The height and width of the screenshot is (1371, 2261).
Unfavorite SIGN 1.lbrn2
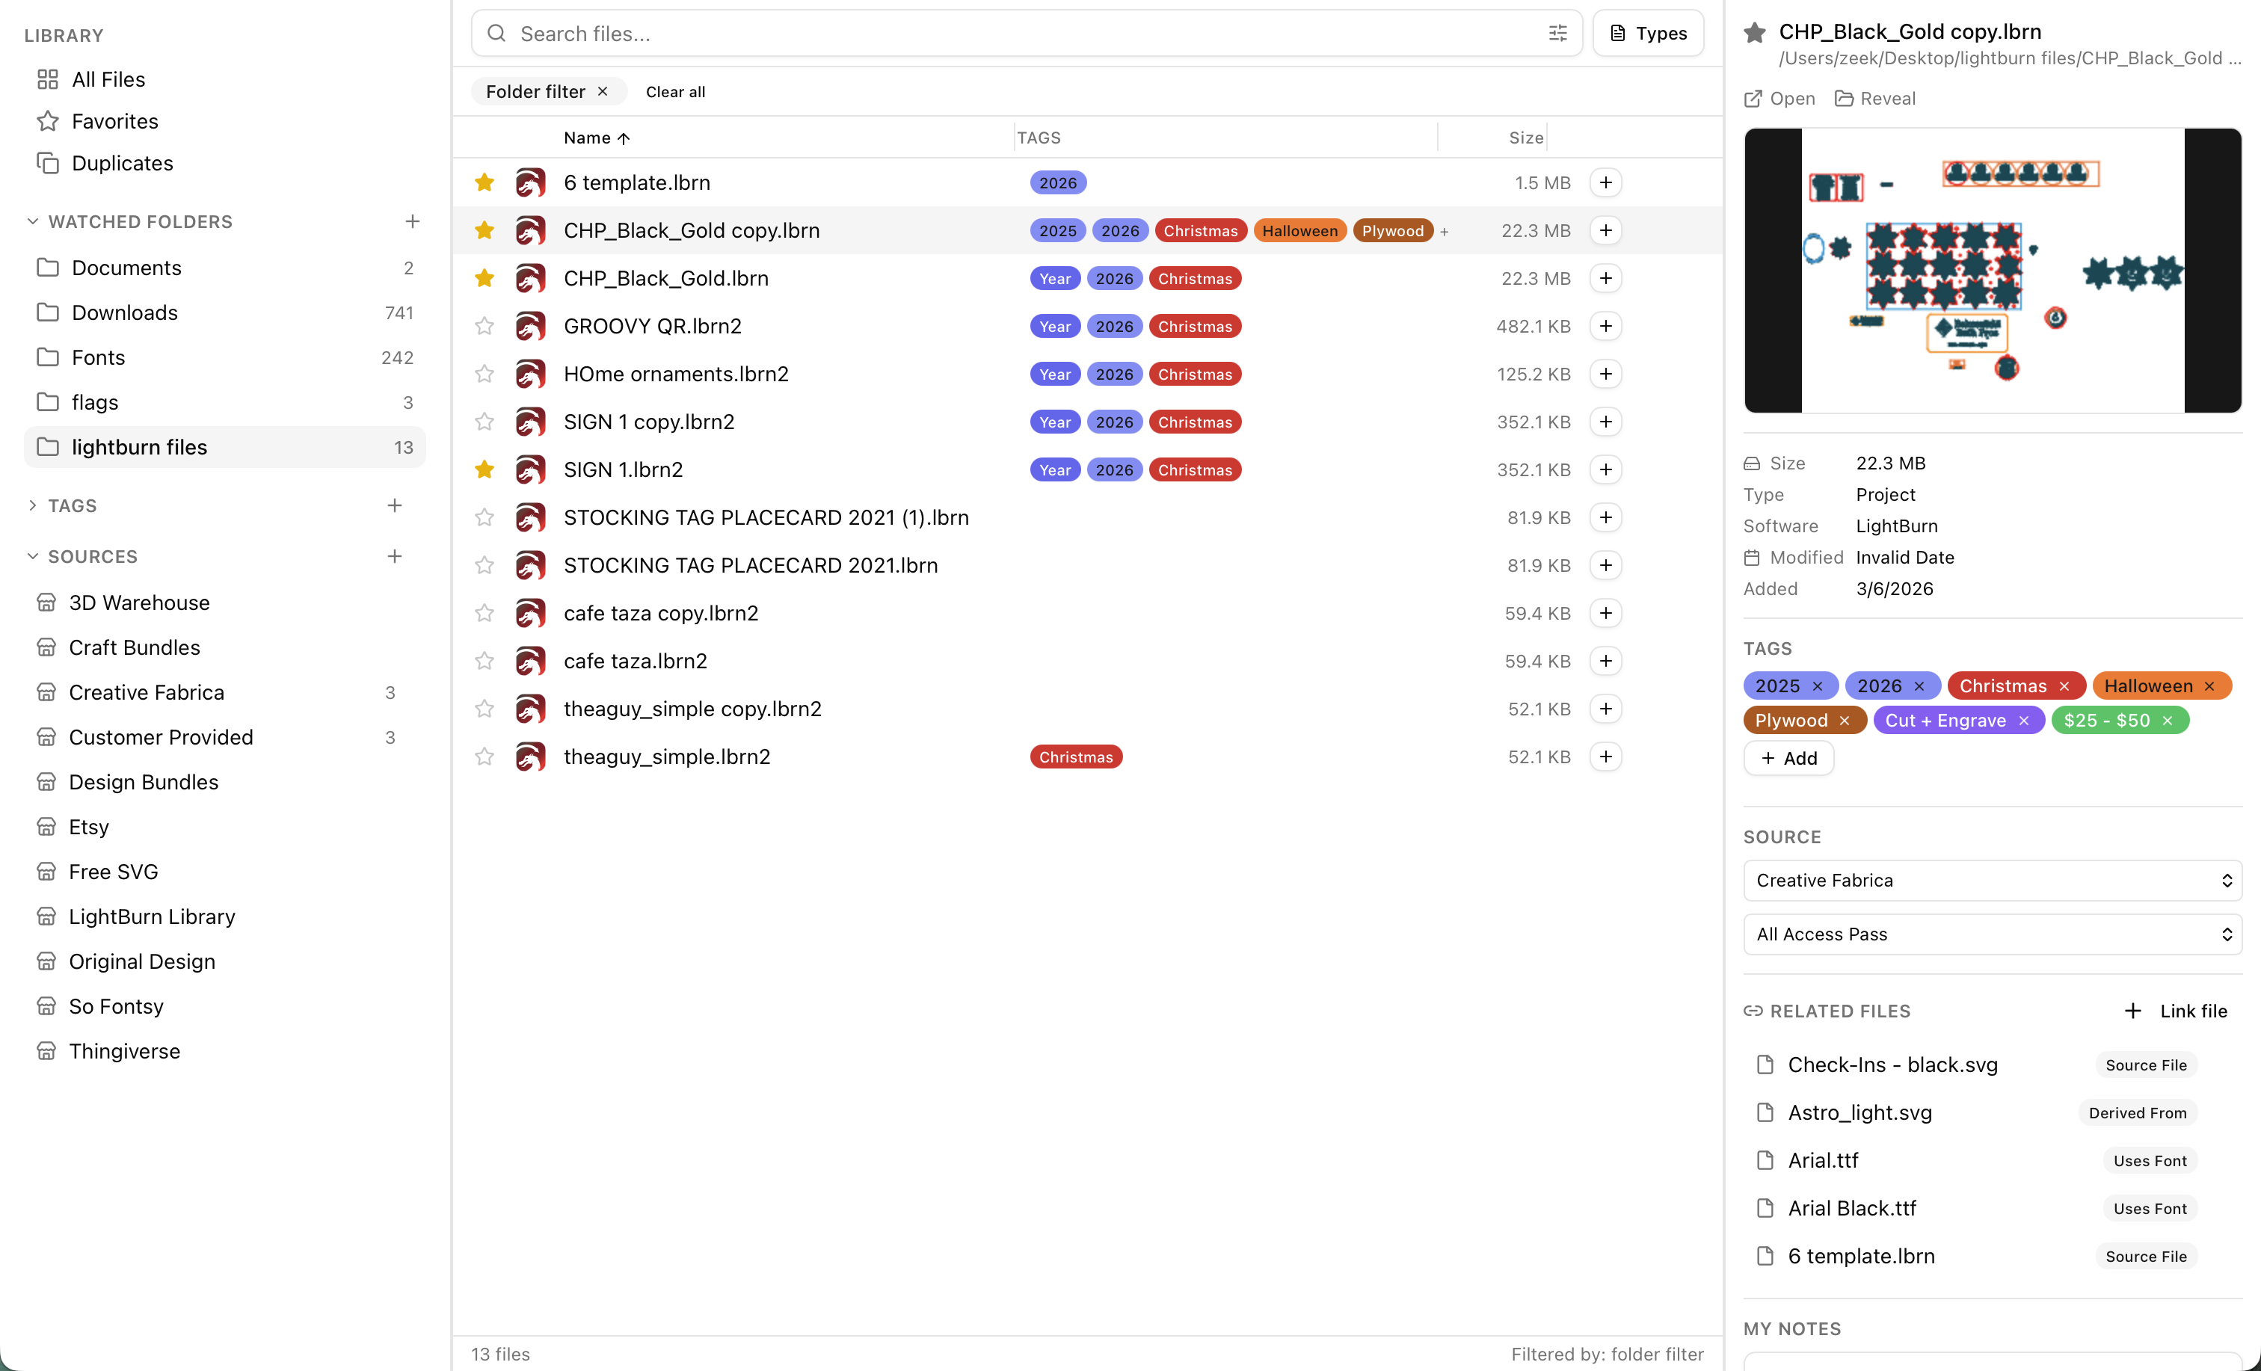tap(484, 469)
